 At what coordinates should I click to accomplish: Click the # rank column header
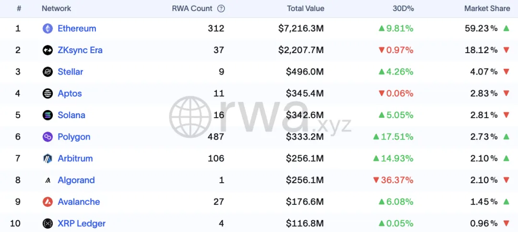click(x=19, y=8)
